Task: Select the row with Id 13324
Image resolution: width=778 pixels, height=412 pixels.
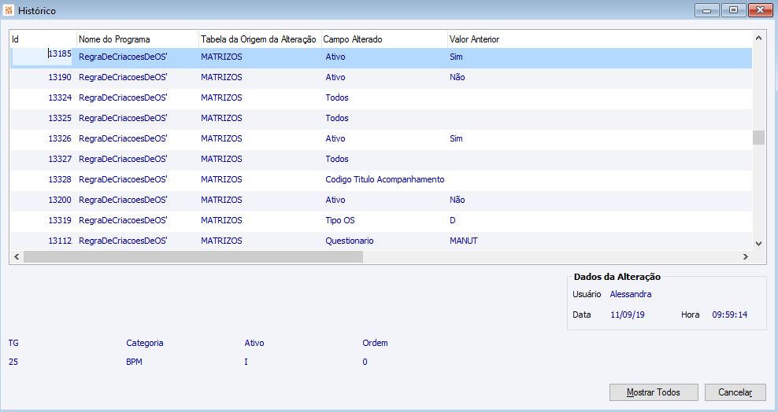Action: pyautogui.click(x=381, y=97)
